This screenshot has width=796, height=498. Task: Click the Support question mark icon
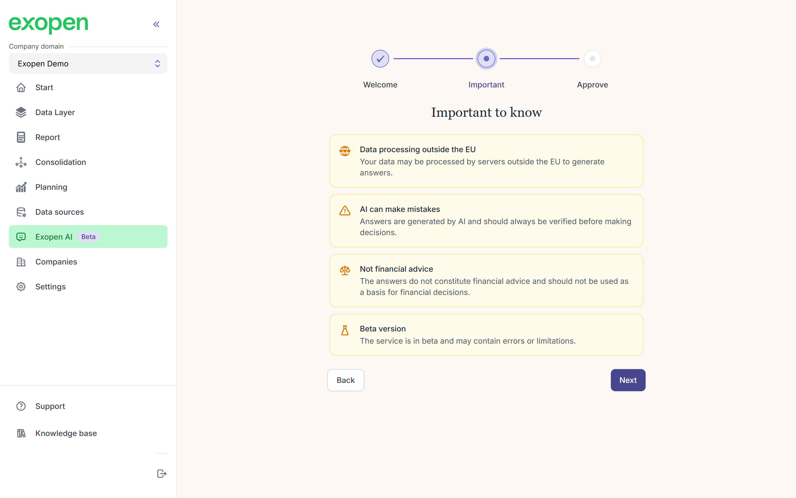tap(21, 406)
